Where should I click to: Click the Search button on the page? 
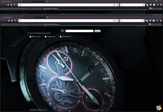[x=97, y=31]
